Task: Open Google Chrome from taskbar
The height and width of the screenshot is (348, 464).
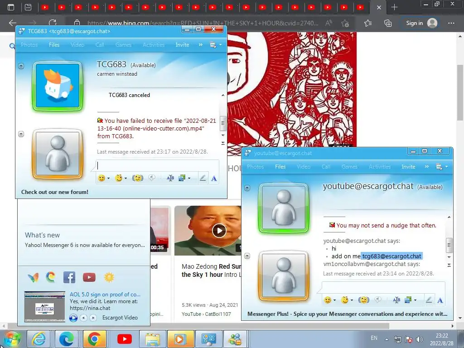Action: click(x=94, y=339)
